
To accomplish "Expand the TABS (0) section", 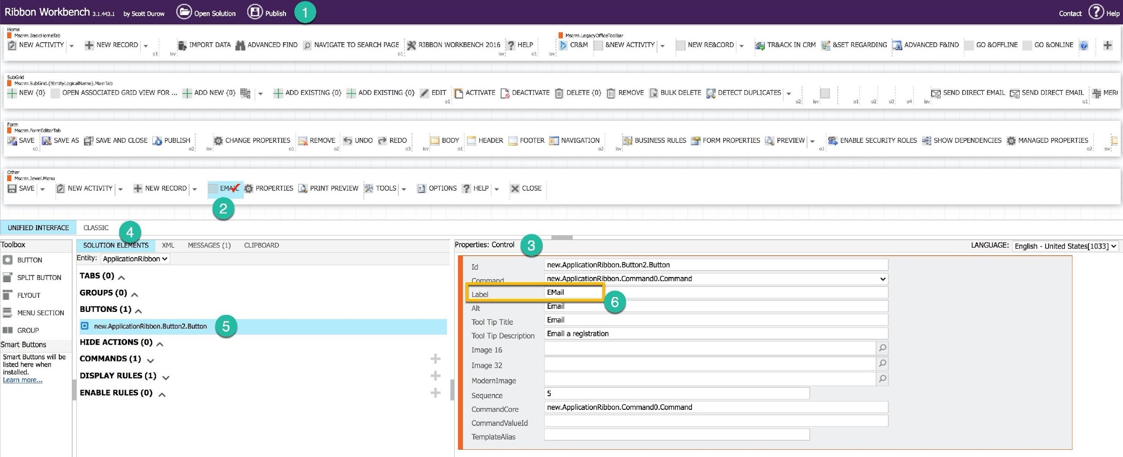I will [x=121, y=277].
